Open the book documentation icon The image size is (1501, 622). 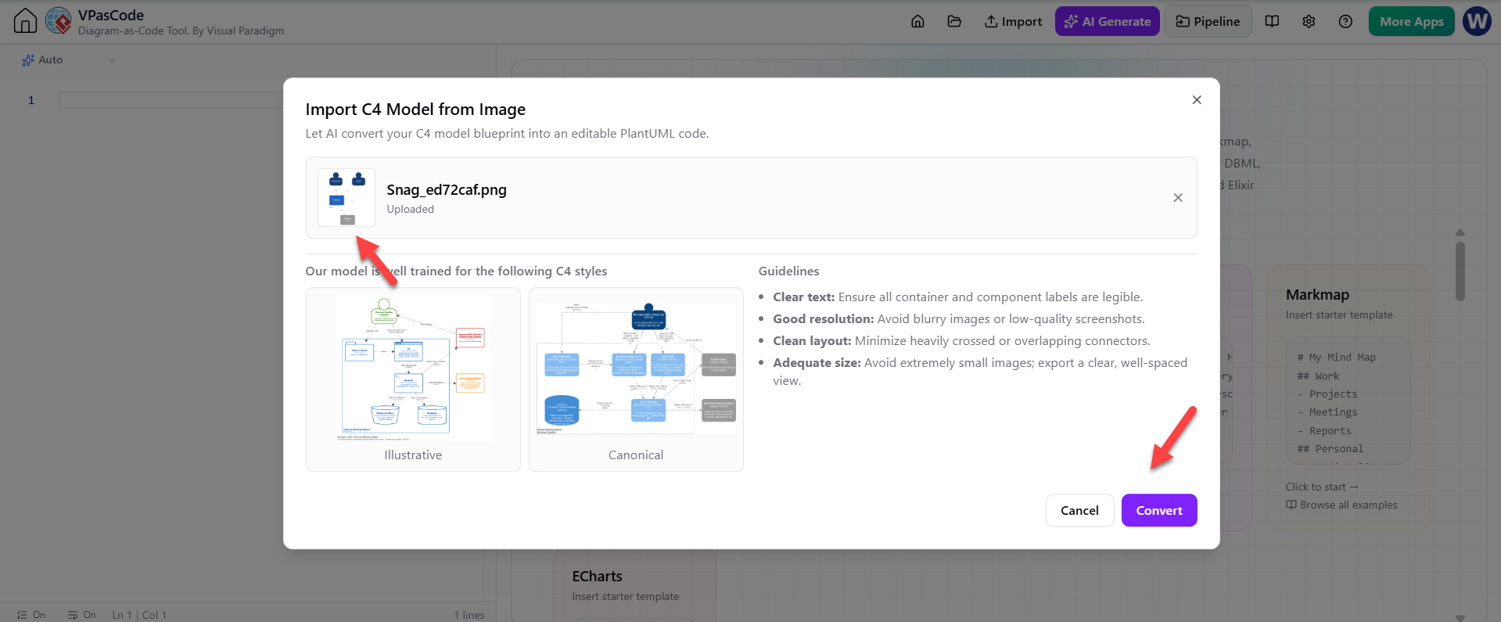coord(1272,21)
